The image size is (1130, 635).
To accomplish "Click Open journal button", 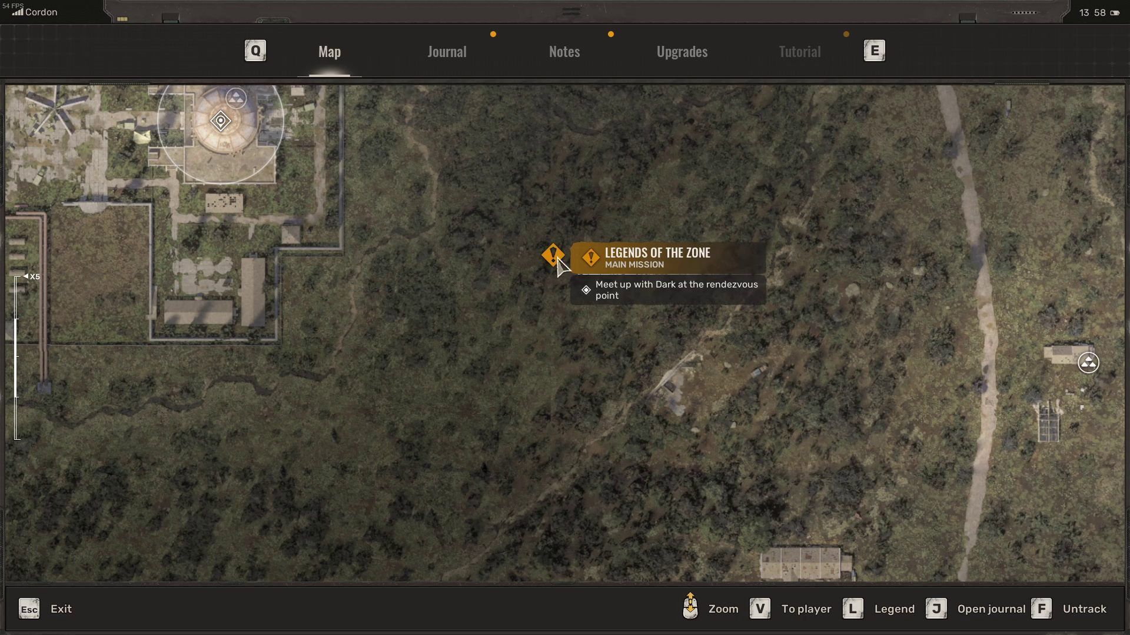I will 991,609.
